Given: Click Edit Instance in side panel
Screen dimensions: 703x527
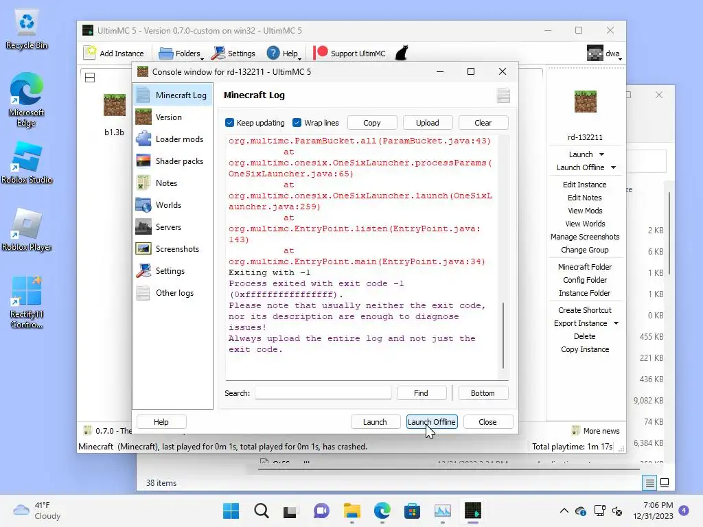Looking at the screenshot, I should pos(585,185).
